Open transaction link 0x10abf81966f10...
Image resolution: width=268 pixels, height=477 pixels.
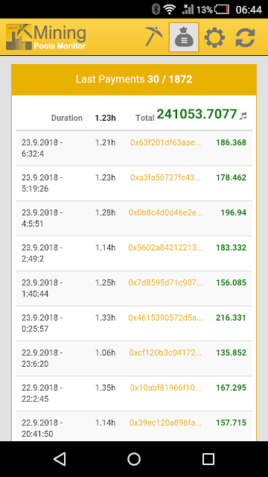[165, 388]
